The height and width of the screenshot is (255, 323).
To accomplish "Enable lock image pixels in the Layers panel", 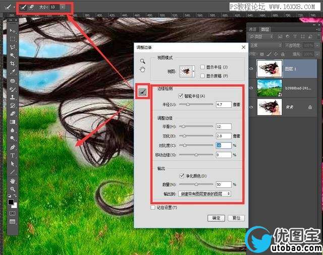I will pos(269,54).
